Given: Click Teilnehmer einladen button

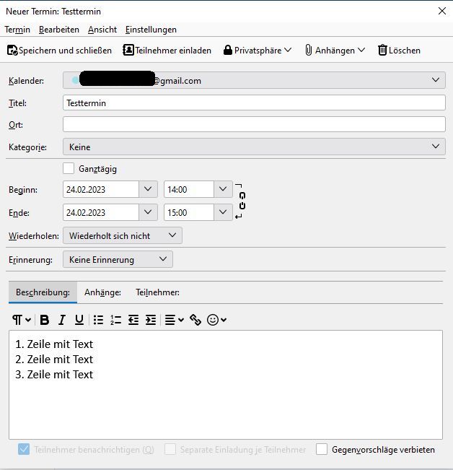Looking at the screenshot, I should tap(167, 51).
